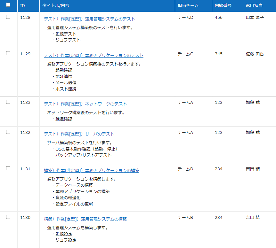Screen dimensions: 276x248
Task: Check the checkbox for row ID 1128
Action: coord(8,17)
